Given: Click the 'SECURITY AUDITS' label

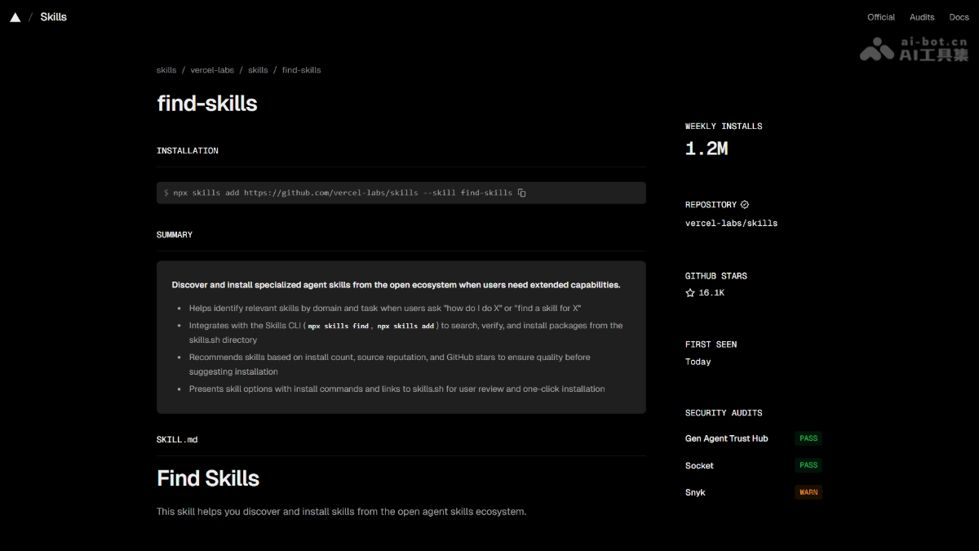Looking at the screenshot, I should click(x=724, y=413).
